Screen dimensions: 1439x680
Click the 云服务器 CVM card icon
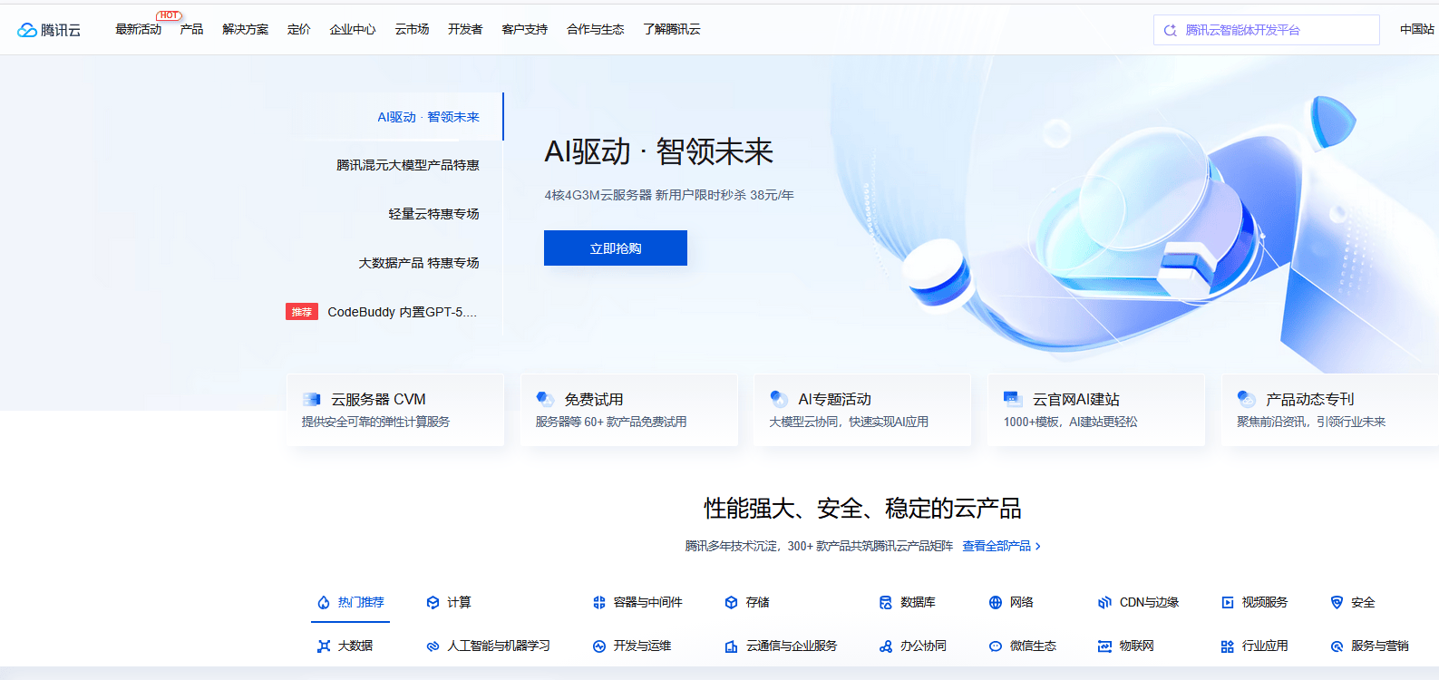312,399
